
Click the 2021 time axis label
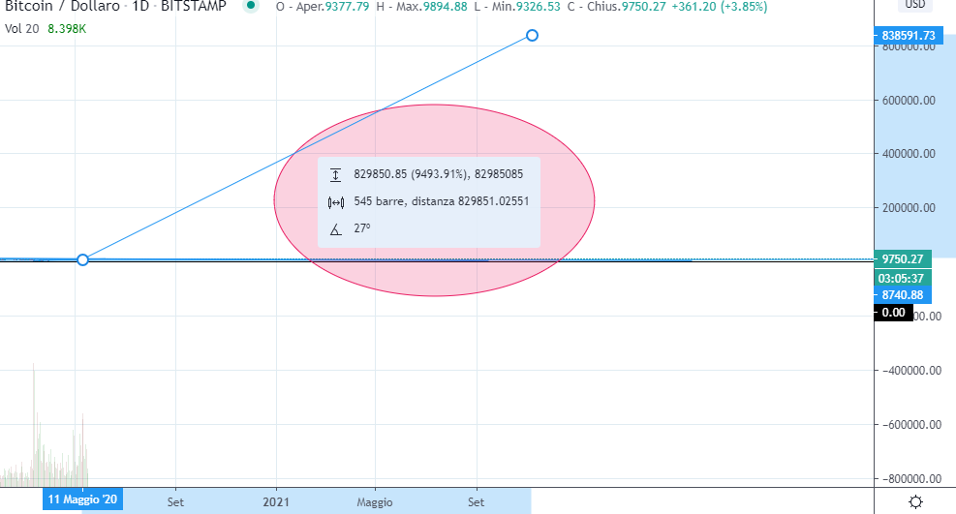coord(276,501)
